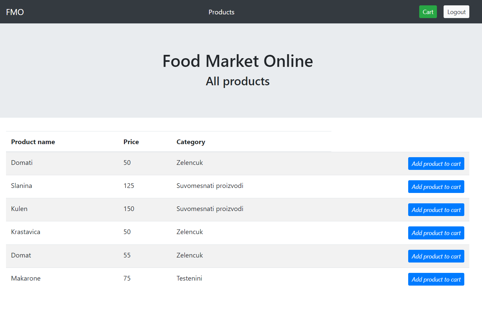Viewport: 482px width, 310px height.
Task: Click the Category column header
Action: coord(191,142)
